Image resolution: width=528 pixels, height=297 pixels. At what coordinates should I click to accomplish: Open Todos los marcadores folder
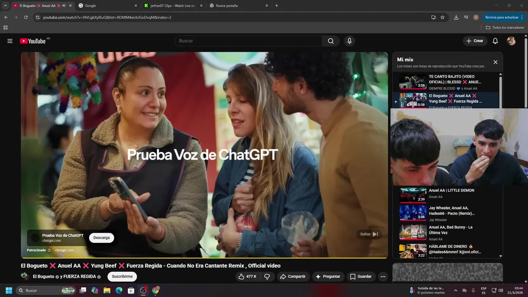(505, 28)
